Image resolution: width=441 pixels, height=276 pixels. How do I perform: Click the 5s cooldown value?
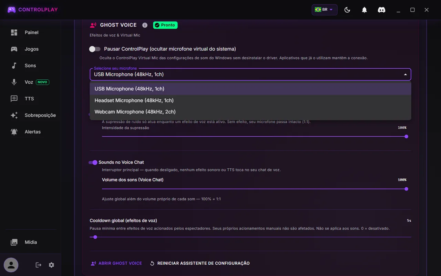[x=409, y=220]
